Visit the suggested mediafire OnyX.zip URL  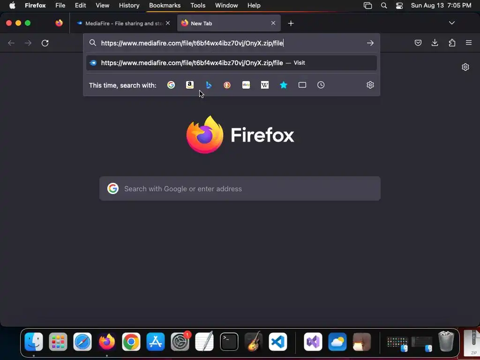[x=232, y=63]
